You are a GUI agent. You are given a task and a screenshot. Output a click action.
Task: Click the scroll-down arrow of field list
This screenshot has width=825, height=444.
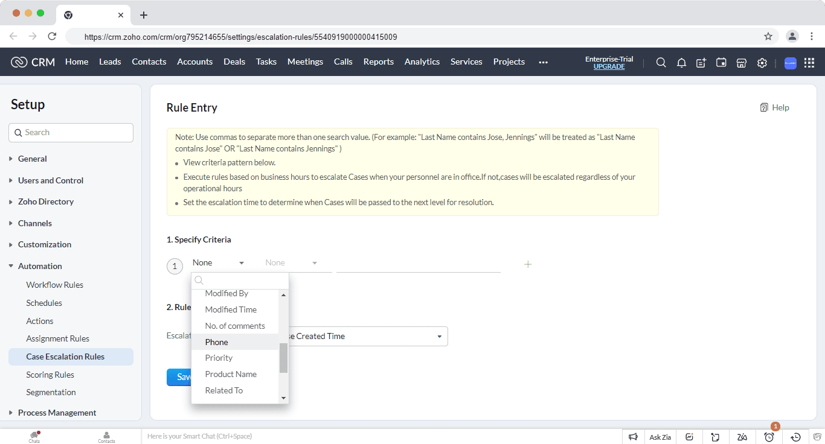(283, 398)
